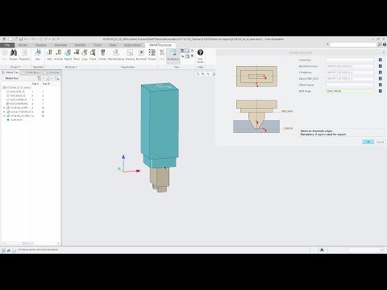Image resolution: width=387 pixels, height=290 pixels.
Task: Click the Output icon
Action: point(152,55)
